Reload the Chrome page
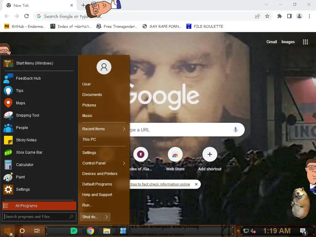Screen dimensions: 316x237 [x=27, y=16]
